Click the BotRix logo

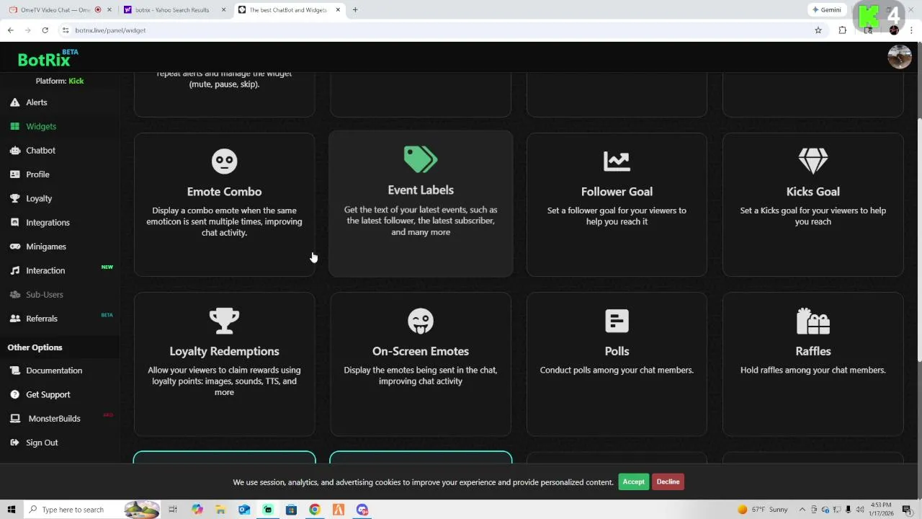click(45, 59)
